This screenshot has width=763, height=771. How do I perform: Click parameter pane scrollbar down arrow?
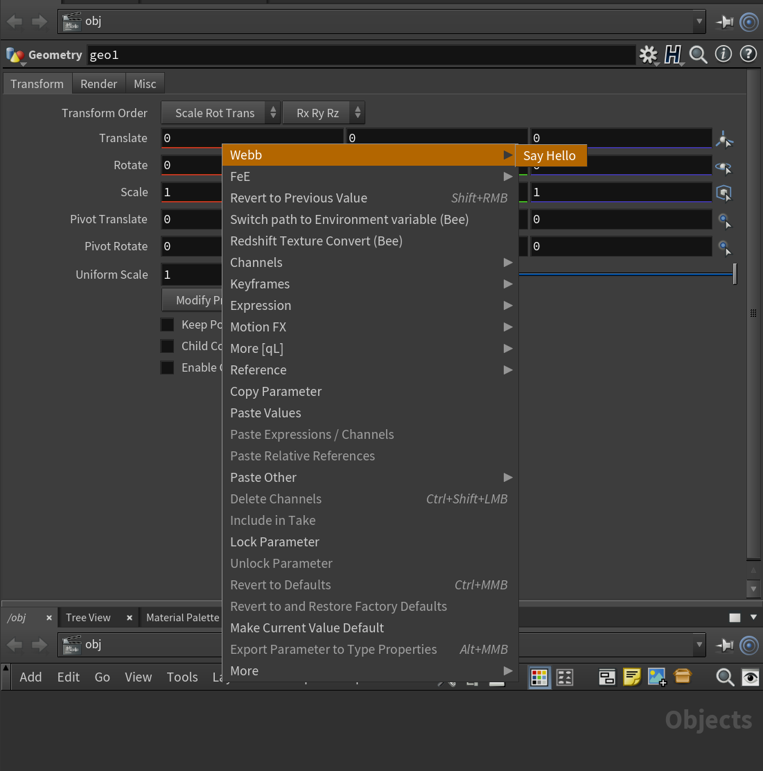click(x=753, y=589)
